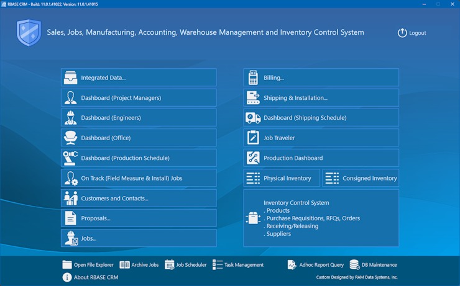Image resolution: width=460 pixels, height=286 pixels.
Task: Click the RBASE CRM title bar app icon
Action: click(x=4, y=4)
